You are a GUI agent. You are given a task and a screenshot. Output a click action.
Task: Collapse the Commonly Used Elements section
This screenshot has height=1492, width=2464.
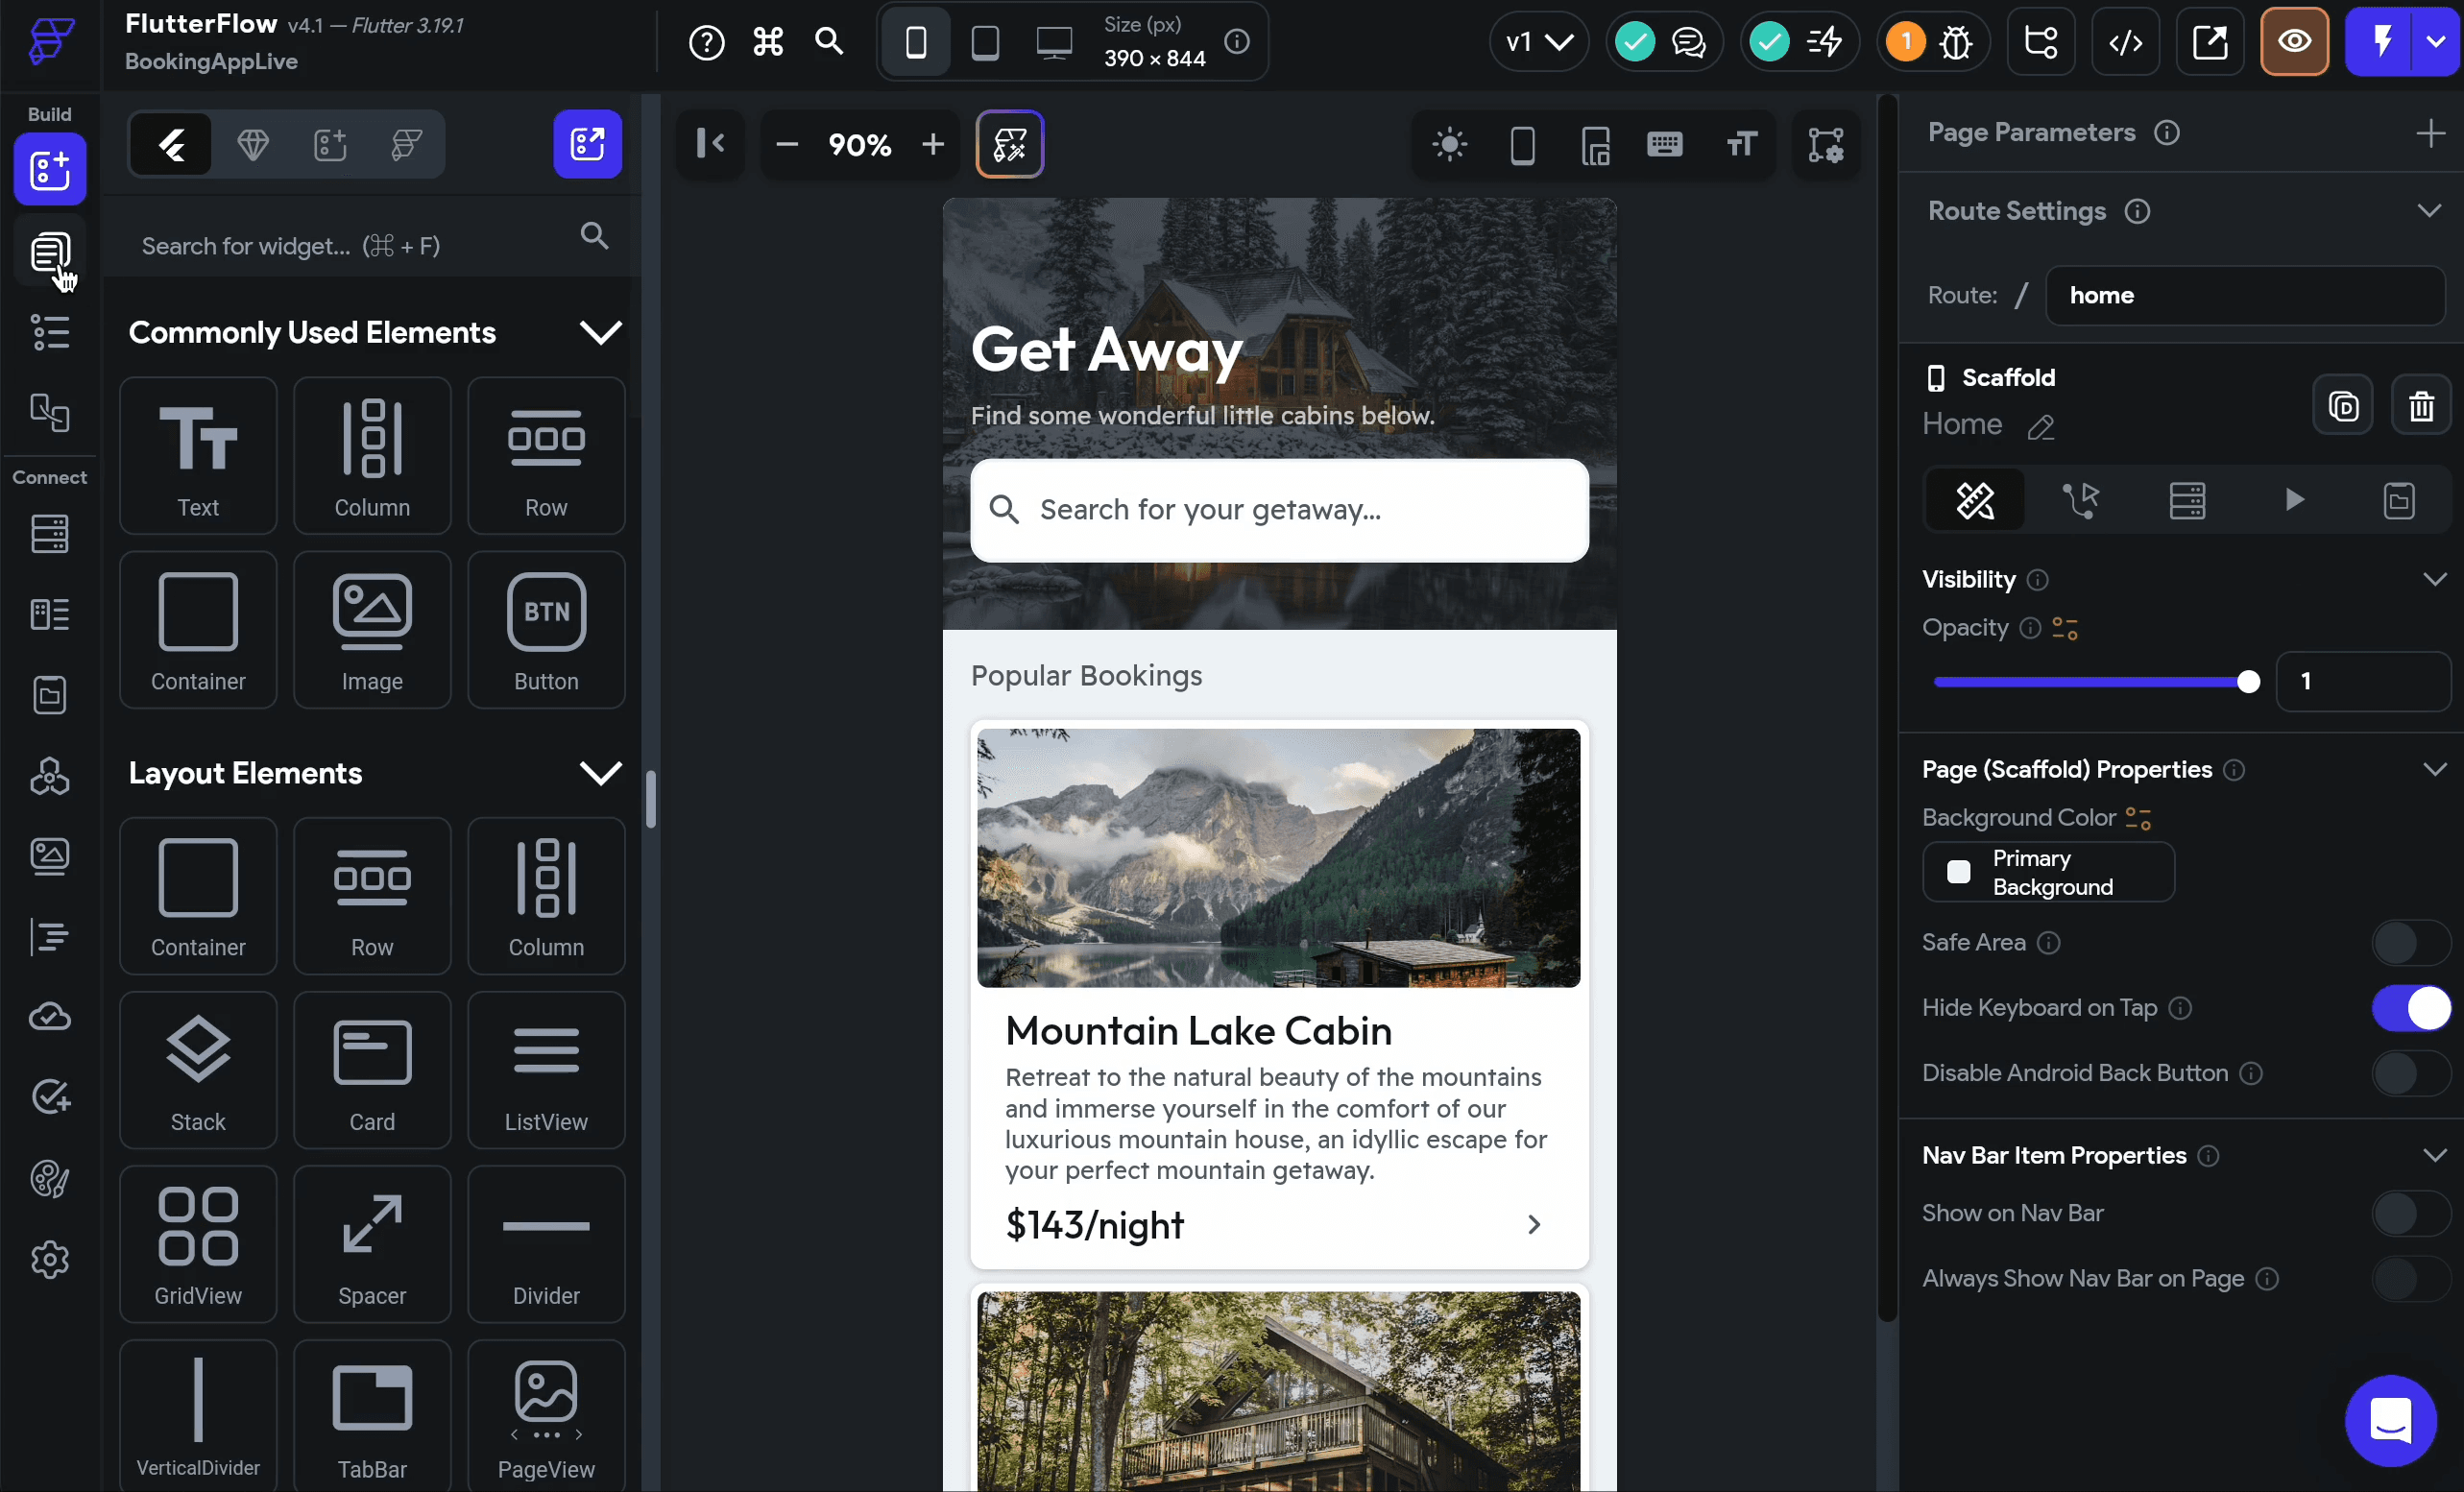pyautogui.click(x=600, y=332)
